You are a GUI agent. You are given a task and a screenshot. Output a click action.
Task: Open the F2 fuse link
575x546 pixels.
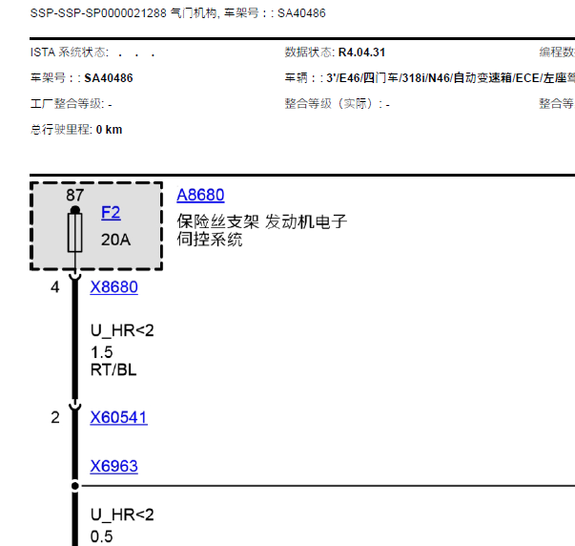(x=111, y=213)
